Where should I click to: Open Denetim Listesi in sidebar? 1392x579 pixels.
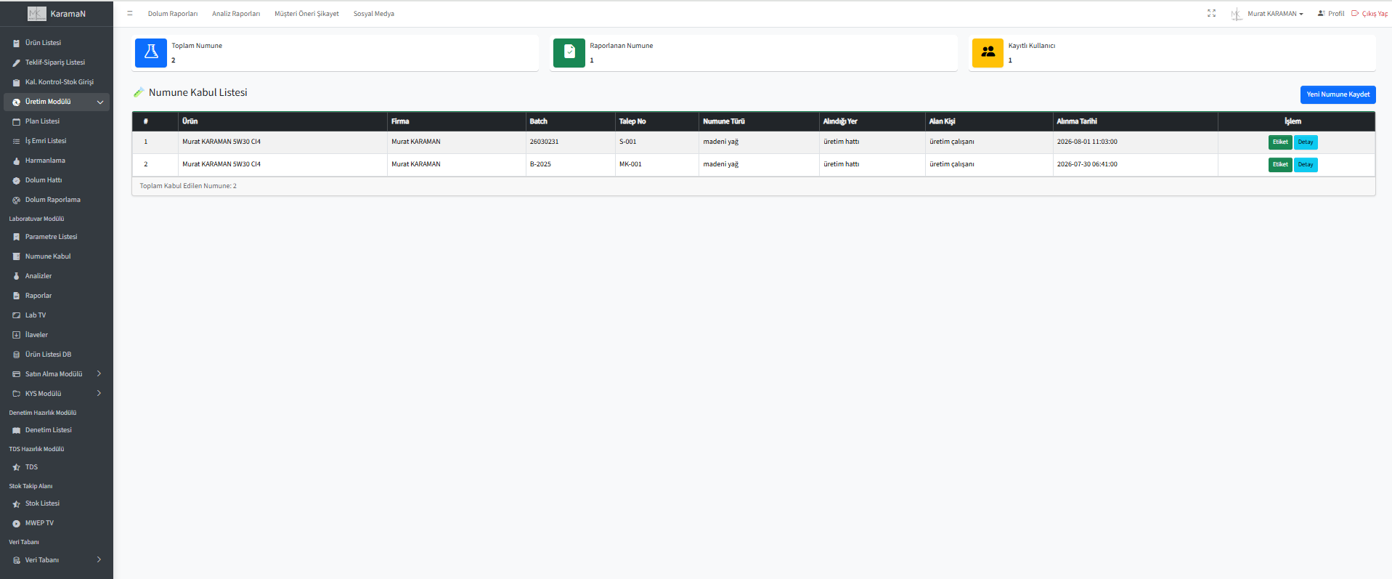point(48,430)
